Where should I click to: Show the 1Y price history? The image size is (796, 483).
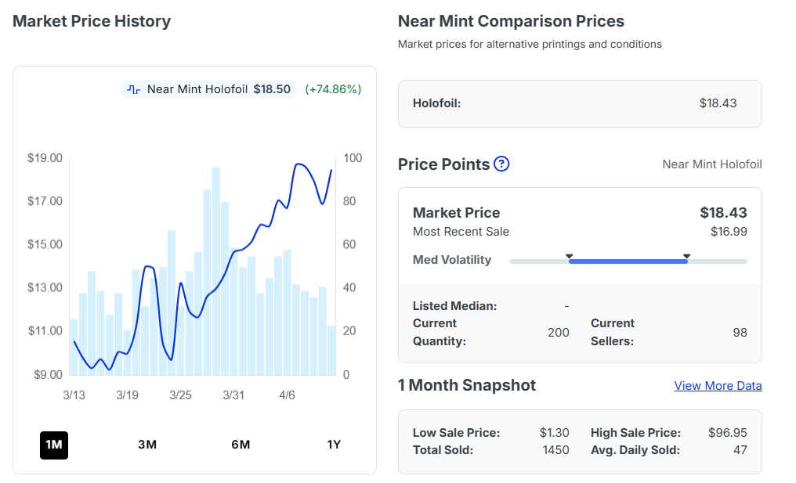[x=334, y=445]
